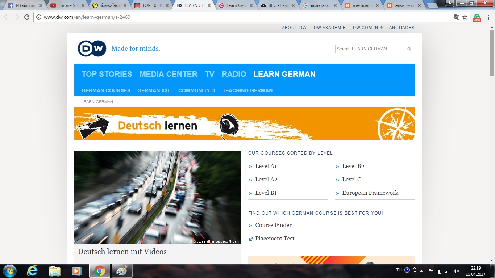Close the Facebook browser tab
Image resolution: width=495 pixels, height=278 pixels.
41,5
